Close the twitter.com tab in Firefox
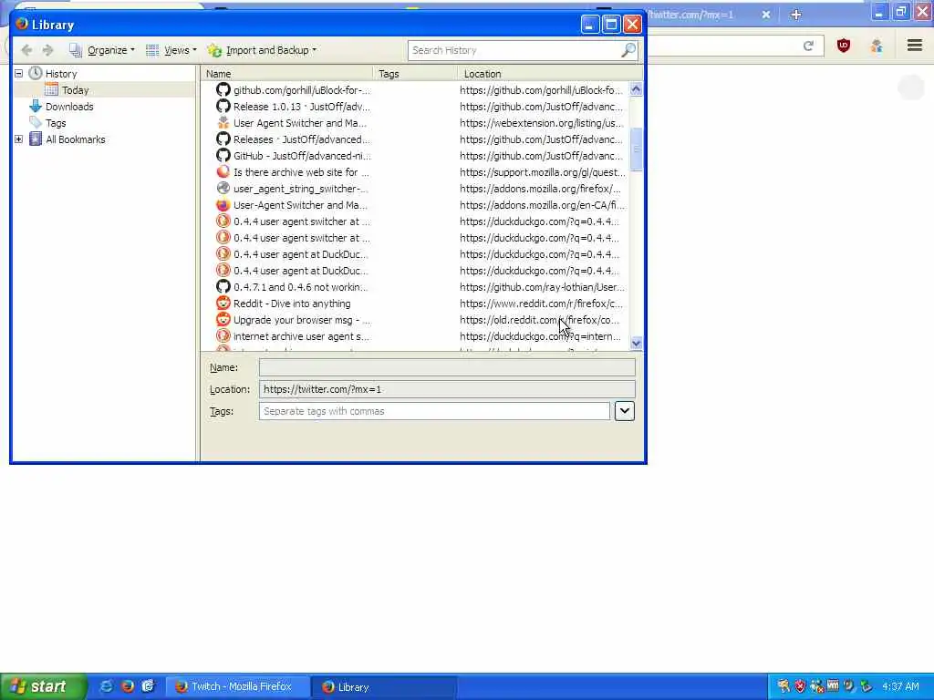 [x=766, y=15]
